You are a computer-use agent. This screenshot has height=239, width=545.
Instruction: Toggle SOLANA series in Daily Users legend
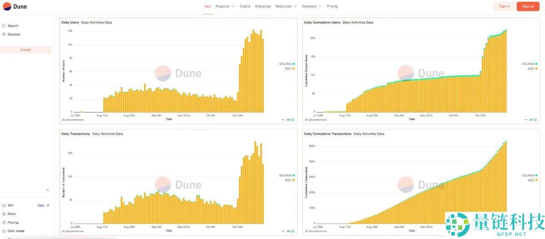pos(287,64)
